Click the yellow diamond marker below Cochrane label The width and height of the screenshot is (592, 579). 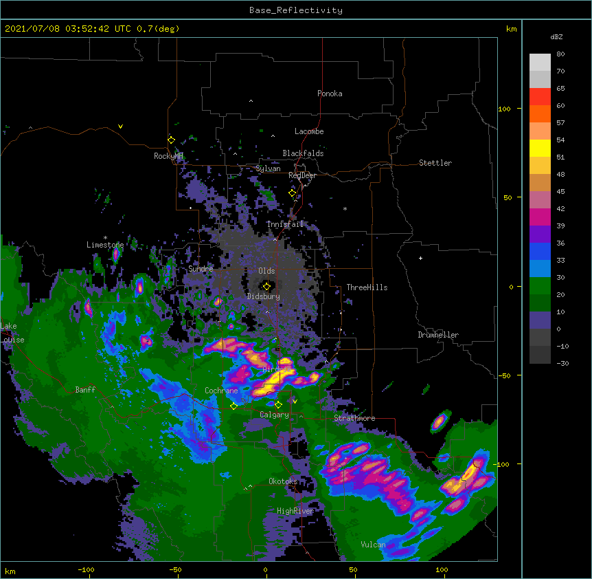point(234,406)
